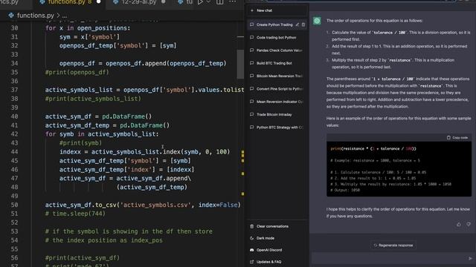Viewport: 476px width, 267px height.
Task: Switch to the 12-29-ai.py editor tab
Action: [x=139, y=2]
